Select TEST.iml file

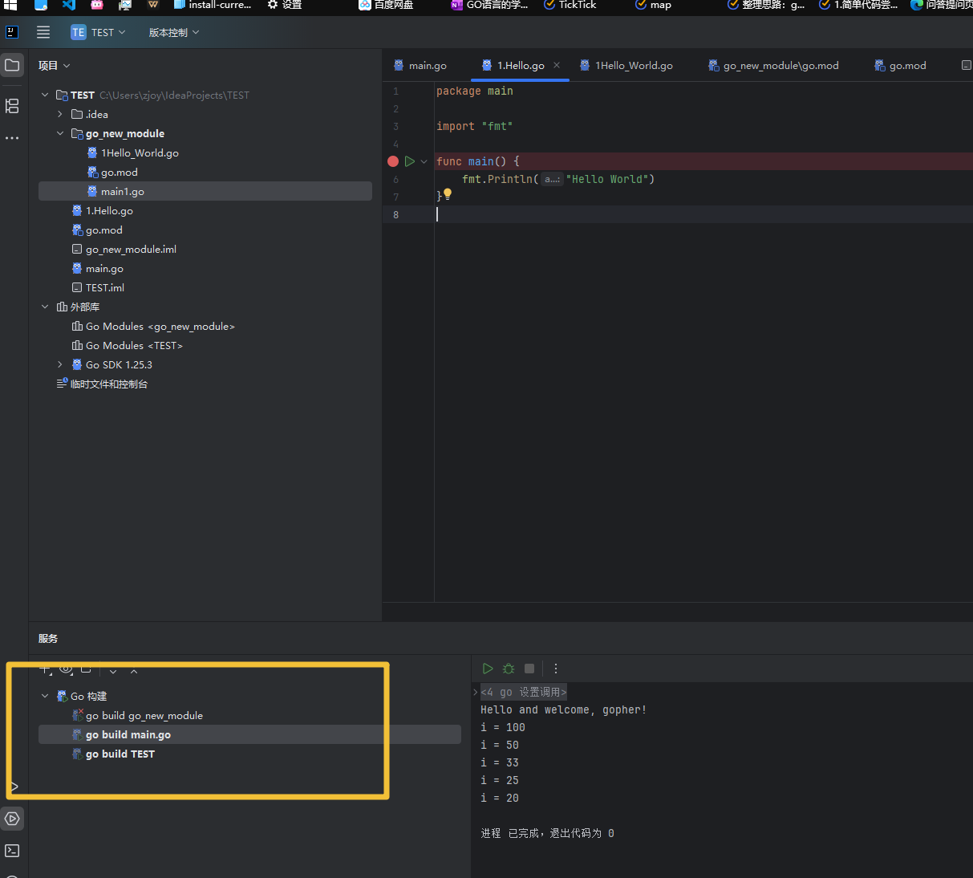point(98,287)
